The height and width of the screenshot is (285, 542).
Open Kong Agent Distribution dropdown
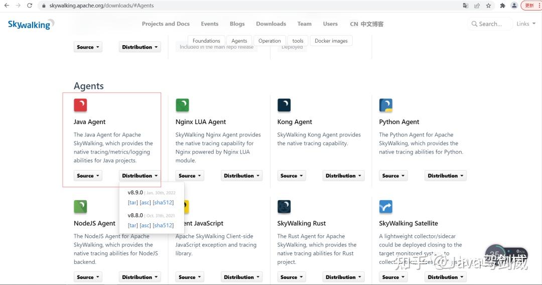pyautogui.click(x=344, y=176)
